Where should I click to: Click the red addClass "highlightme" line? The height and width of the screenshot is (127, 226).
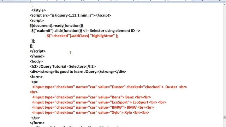82,36
